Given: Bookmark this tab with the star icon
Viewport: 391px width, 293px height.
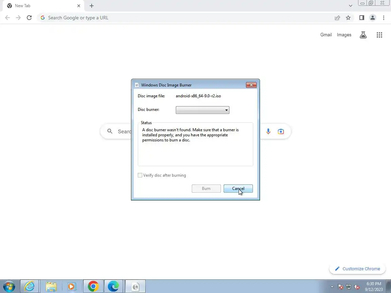Looking at the screenshot, I should (x=348, y=18).
